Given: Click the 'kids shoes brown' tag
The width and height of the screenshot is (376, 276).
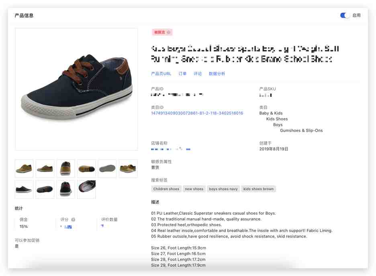Looking at the screenshot, I should 259,189.
